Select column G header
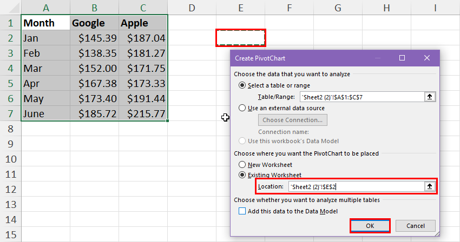Viewport: 460px width, 242px height. (338, 8)
